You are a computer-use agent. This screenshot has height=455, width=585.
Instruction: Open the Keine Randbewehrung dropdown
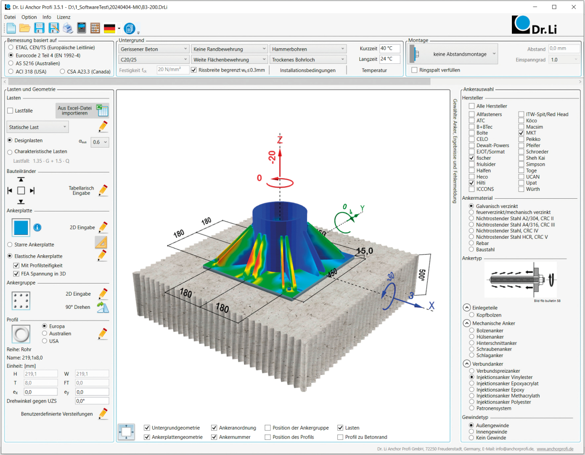pos(230,49)
